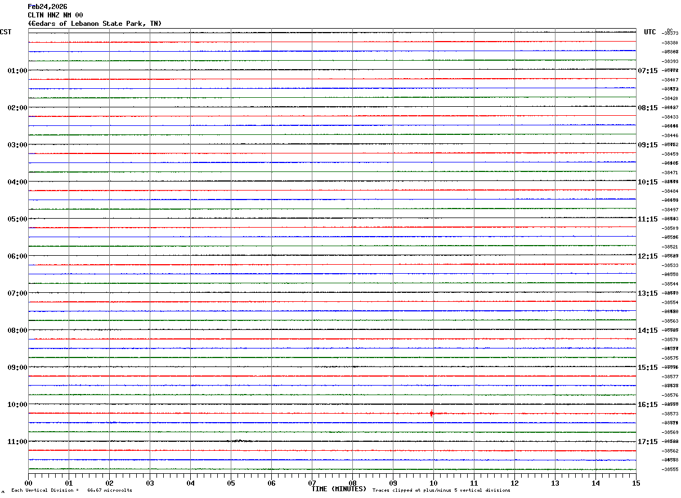Click the DC offset value -38577
Screen dimensions: 681x498
(x=670, y=377)
